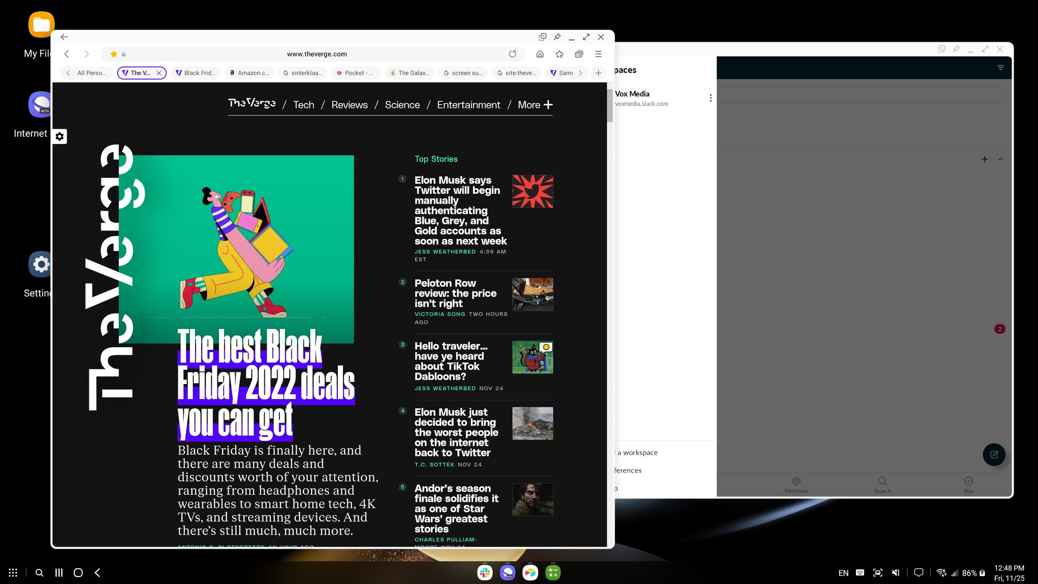Open the Black Friday hero illustration
Viewport: 1038px width, 584px height.
click(236, 249)
